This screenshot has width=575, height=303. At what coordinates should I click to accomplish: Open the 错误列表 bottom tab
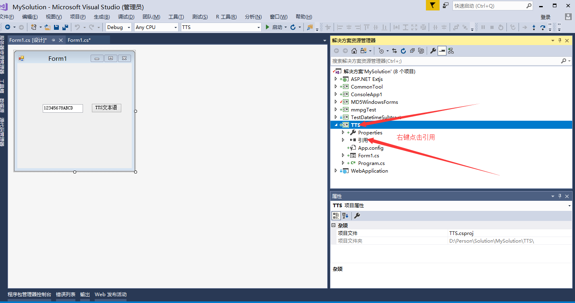66,294
